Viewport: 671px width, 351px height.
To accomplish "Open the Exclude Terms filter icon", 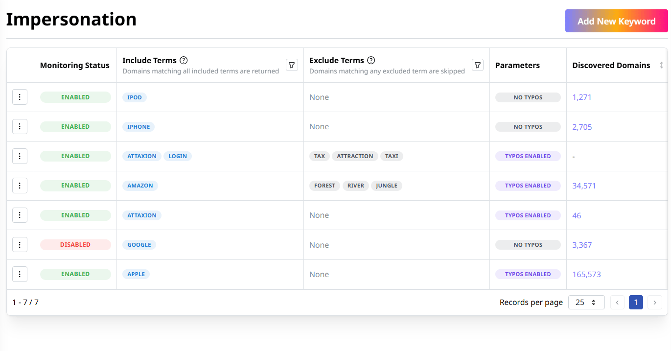I will point(477,65).
